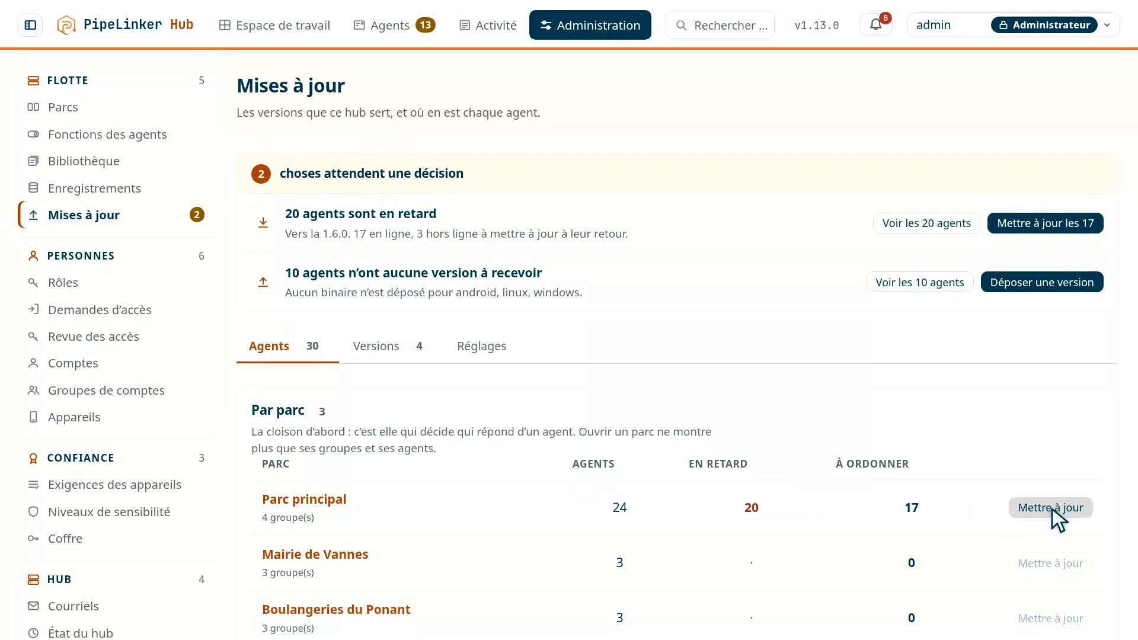Click the Exigences des appareils icon
Viewport: 1138px width, 640px height.
pyautogui.click(x=33, y=485)
